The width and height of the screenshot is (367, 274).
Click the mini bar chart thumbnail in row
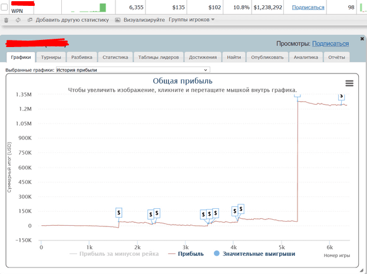88,8
